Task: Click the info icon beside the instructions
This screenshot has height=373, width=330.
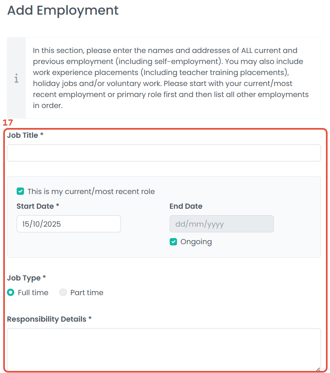Action: pos(16,78)
